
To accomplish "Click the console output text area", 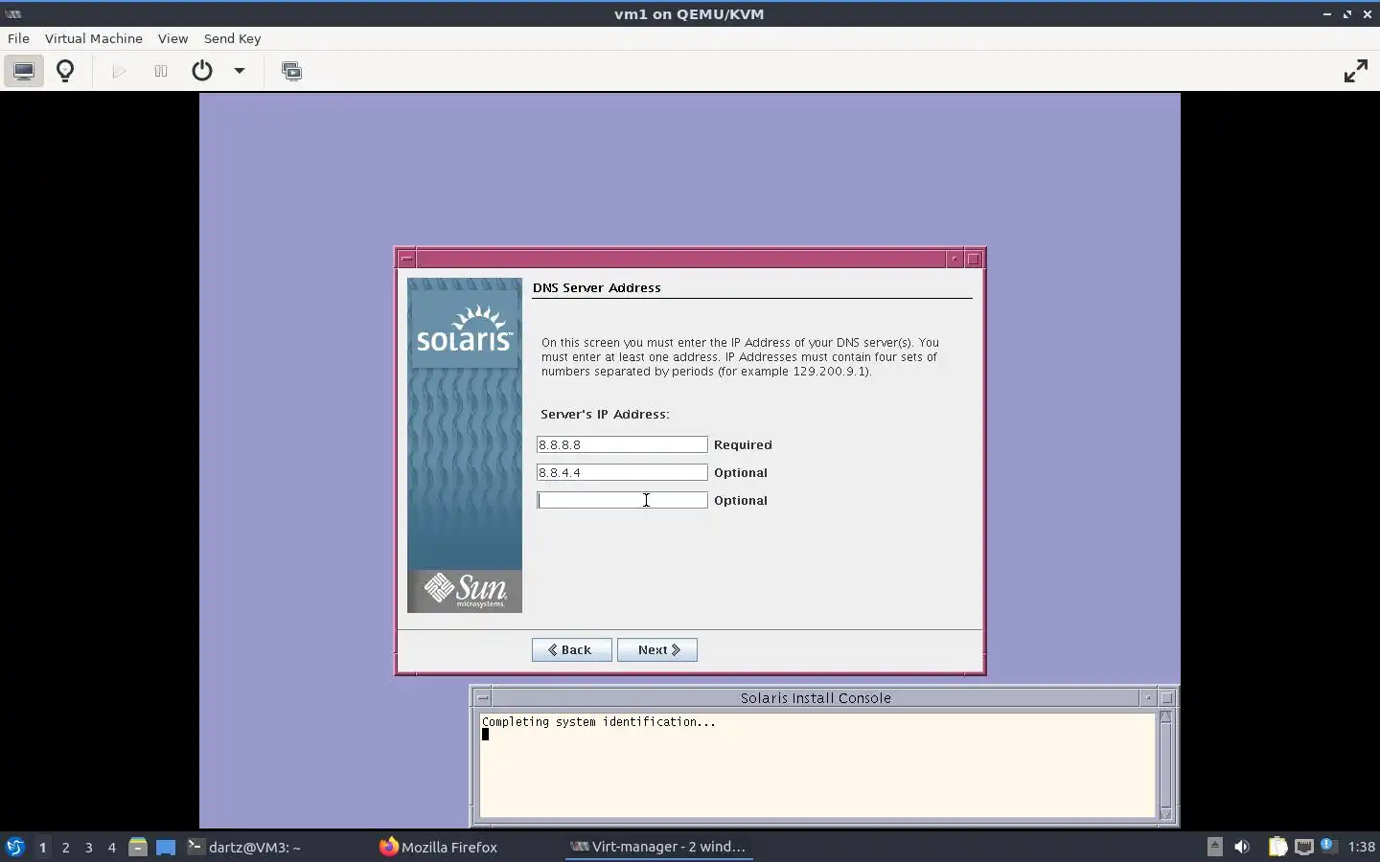I will (817, 764).
